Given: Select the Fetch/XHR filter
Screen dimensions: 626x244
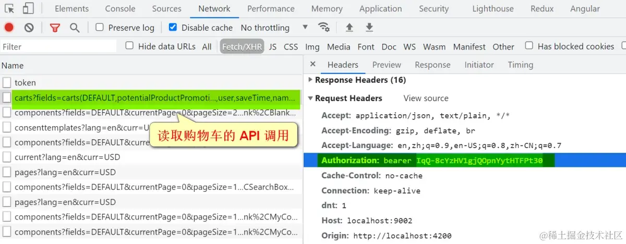Looking at the screenshot, I should tap(242, 46).
